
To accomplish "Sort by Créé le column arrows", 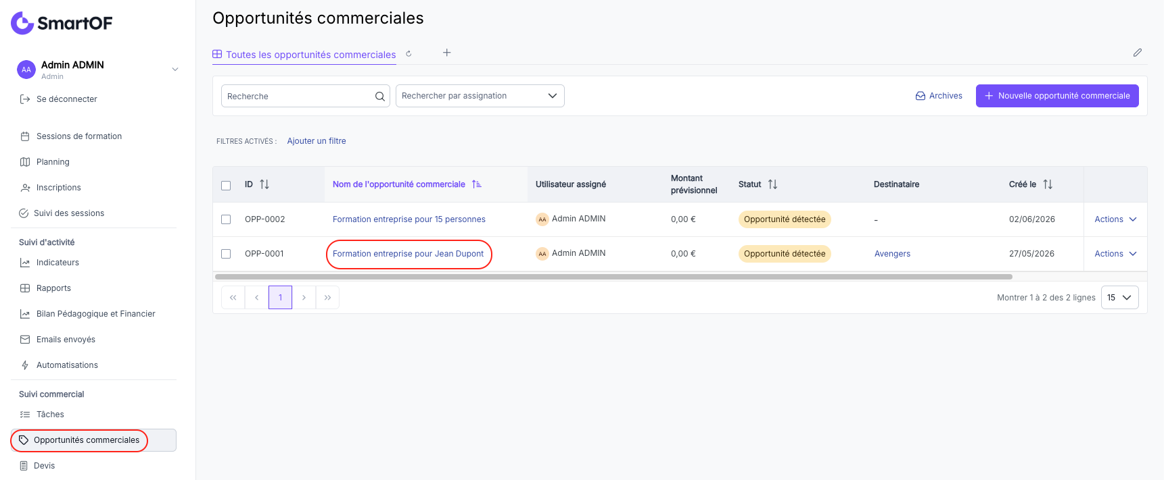I will (x=1048, y=184).
